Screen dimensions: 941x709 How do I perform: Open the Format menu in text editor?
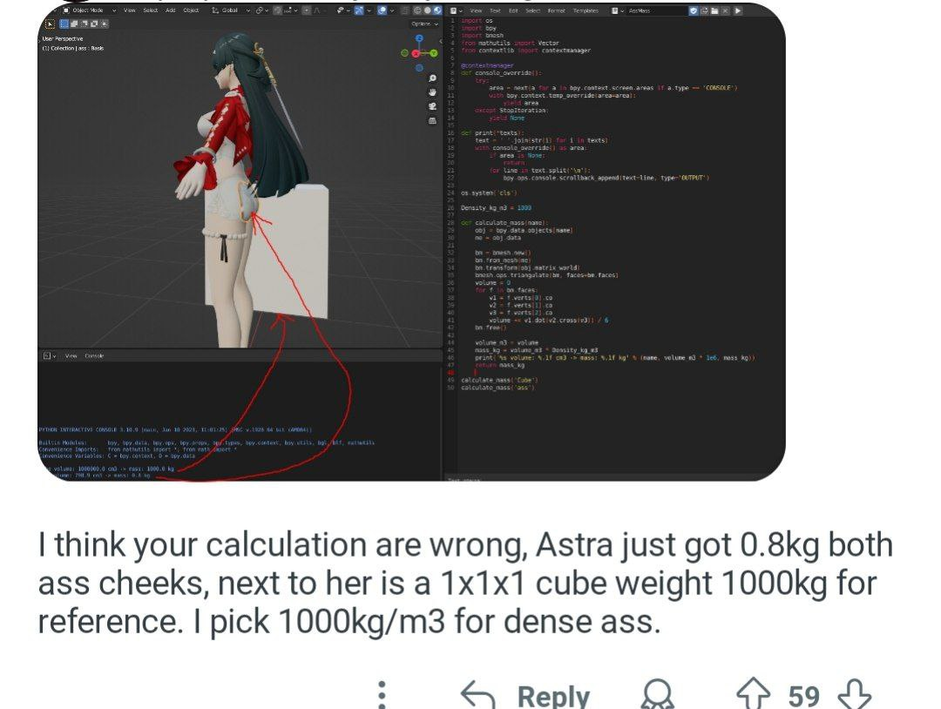coord(556,10)
